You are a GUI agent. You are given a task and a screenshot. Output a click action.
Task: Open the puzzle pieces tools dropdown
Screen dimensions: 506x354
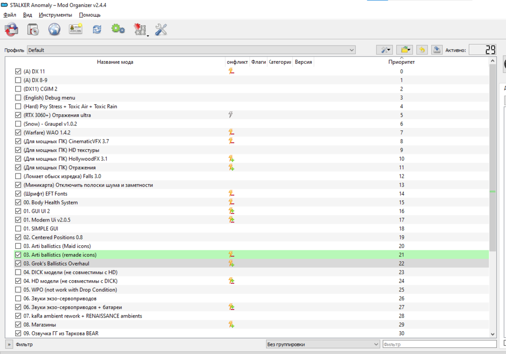click(x=140, y=30)
